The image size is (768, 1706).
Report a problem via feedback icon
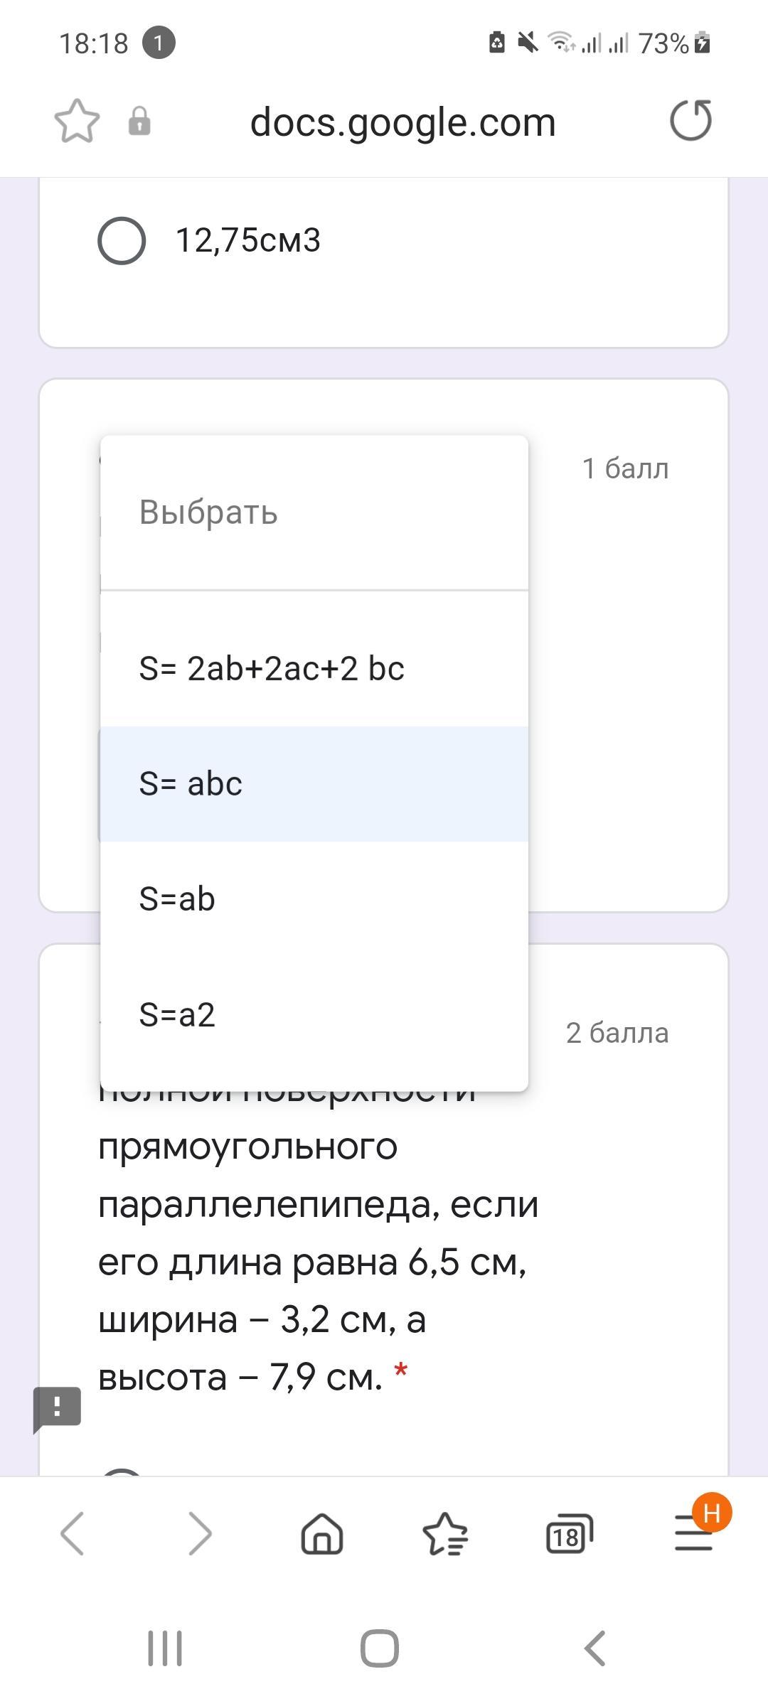click(58, 1410)
